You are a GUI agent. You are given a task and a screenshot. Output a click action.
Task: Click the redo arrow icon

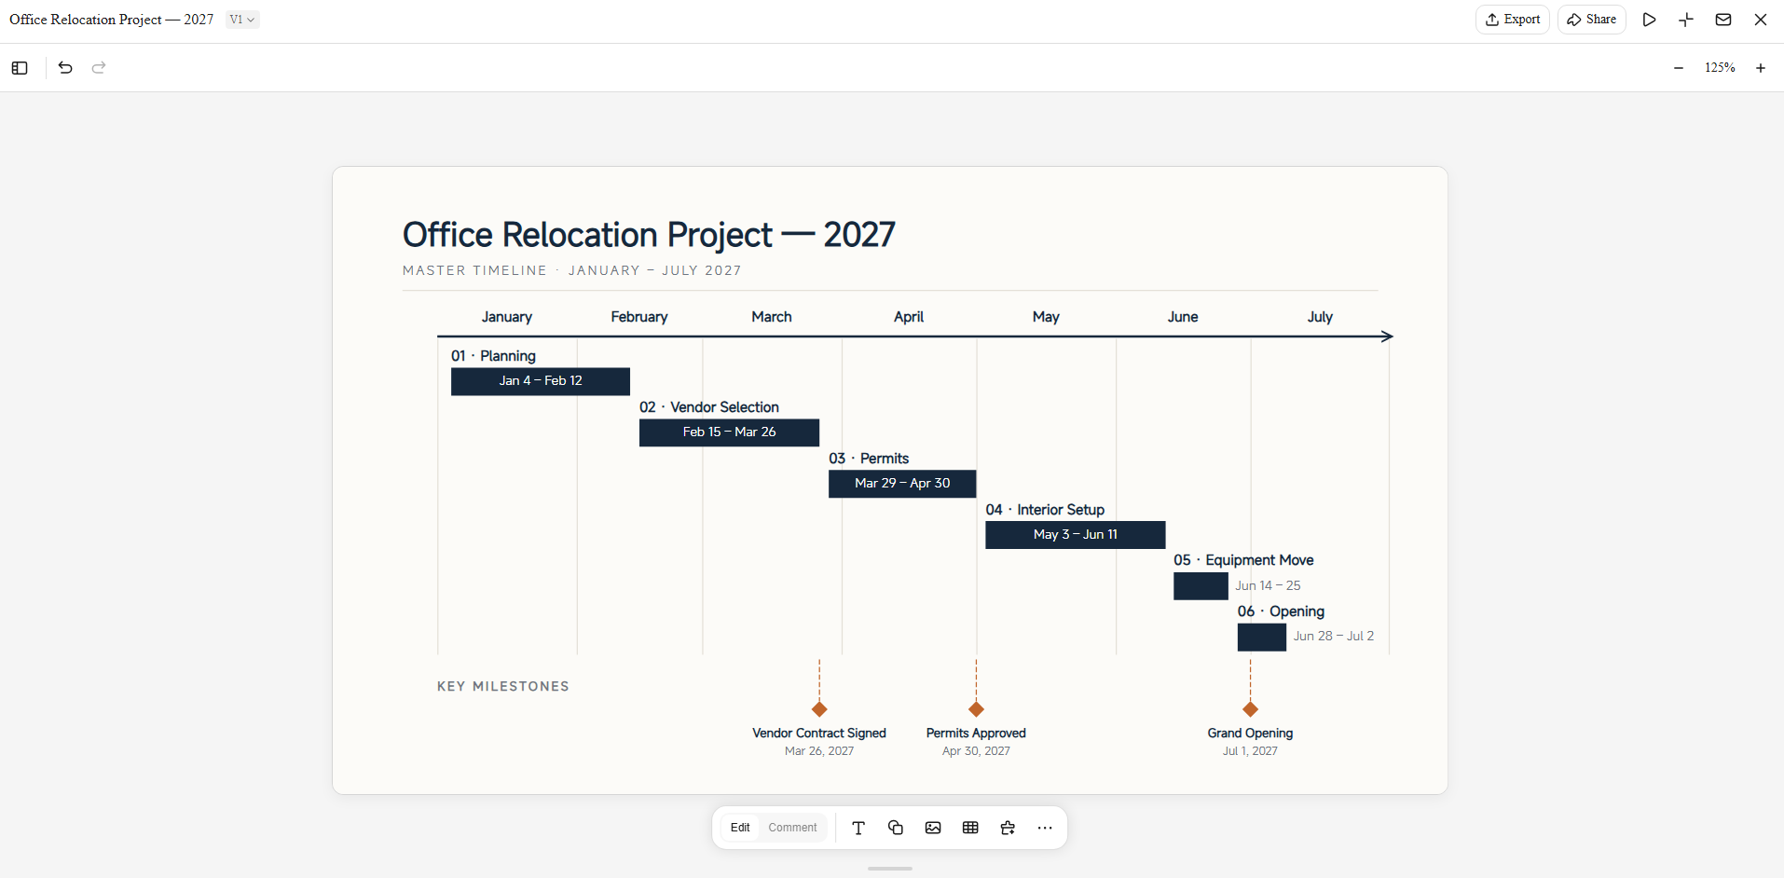click(99, 68)
